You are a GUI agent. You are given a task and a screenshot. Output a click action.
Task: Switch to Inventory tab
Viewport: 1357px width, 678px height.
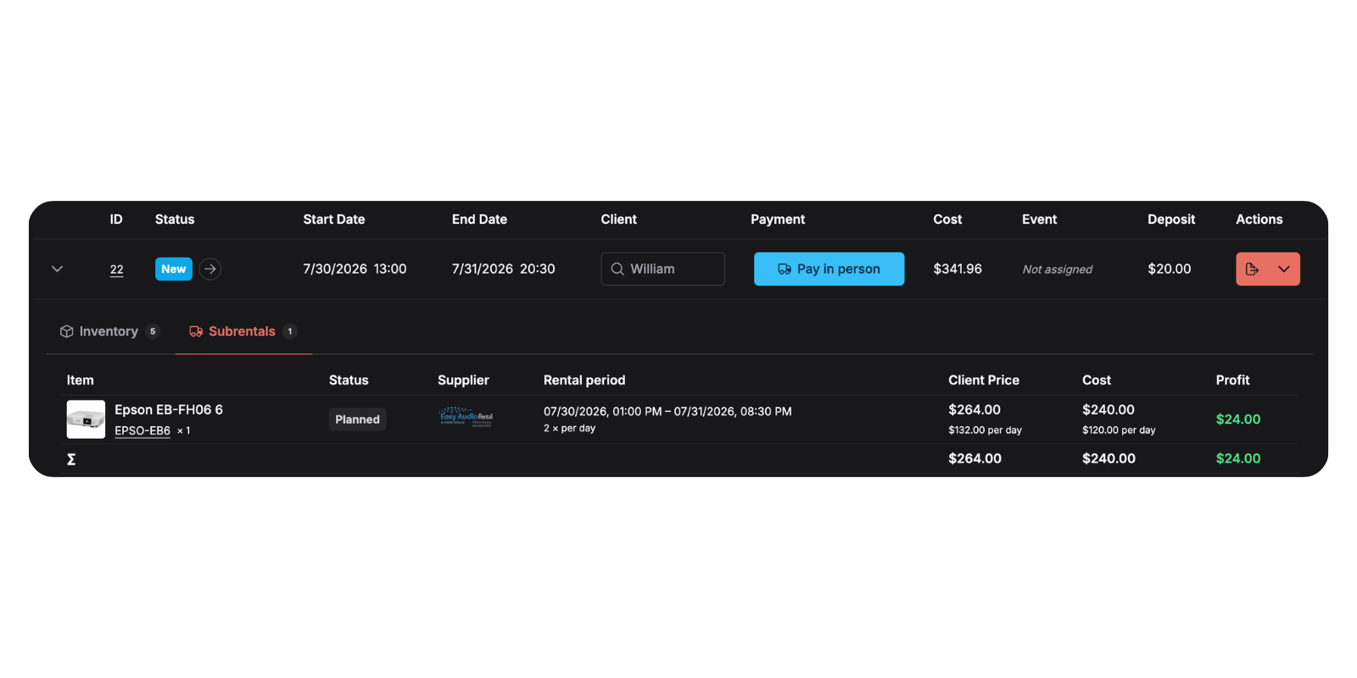coord(109,331)
